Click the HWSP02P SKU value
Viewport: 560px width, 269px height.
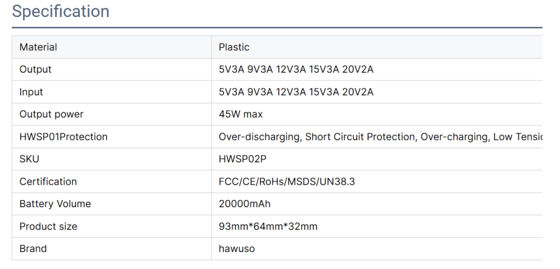click(x=242, y=159)
